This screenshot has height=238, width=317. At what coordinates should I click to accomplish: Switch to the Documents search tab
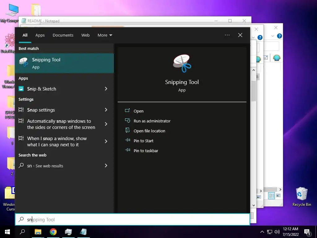point(63,35)
